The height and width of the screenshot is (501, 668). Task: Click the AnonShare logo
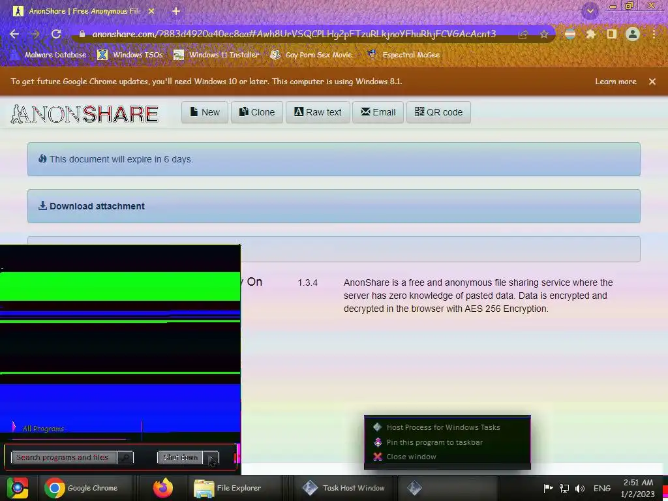(84, 114)
